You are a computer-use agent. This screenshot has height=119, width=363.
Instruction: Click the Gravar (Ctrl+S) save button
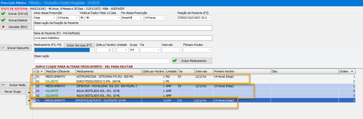click(16, 13)
